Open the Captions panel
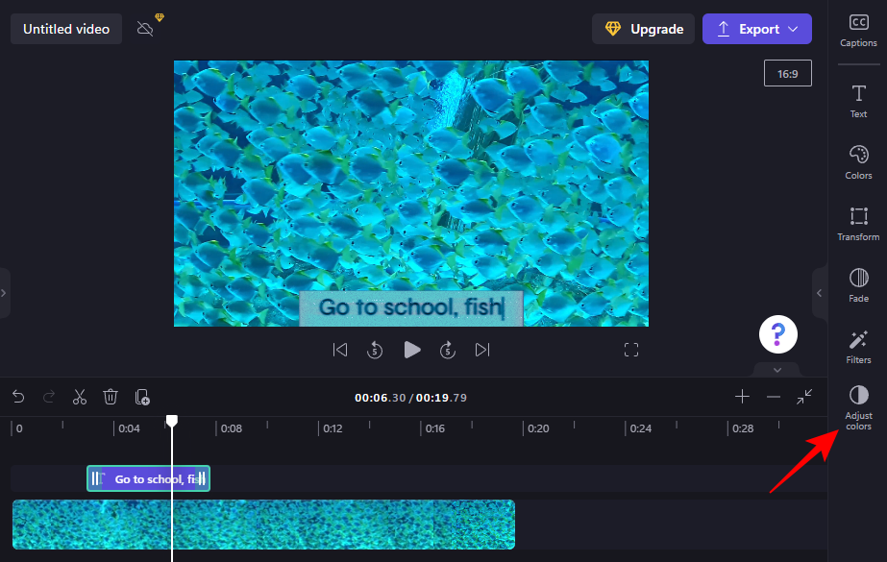The width and height of the screenshot is (887, 562). point(858,31)
